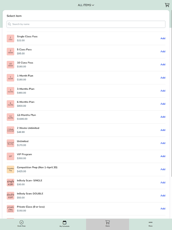Tap the Single Class Pass thumbnail icon

pyautogui.click(x=10, y=39)
